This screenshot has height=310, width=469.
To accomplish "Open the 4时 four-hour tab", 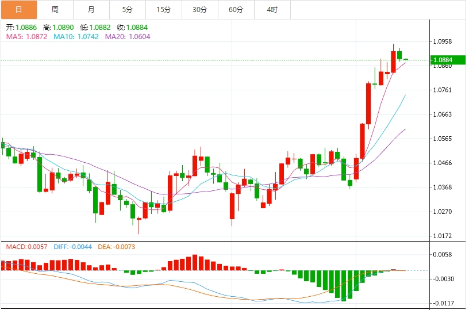I will pos(272,10).
